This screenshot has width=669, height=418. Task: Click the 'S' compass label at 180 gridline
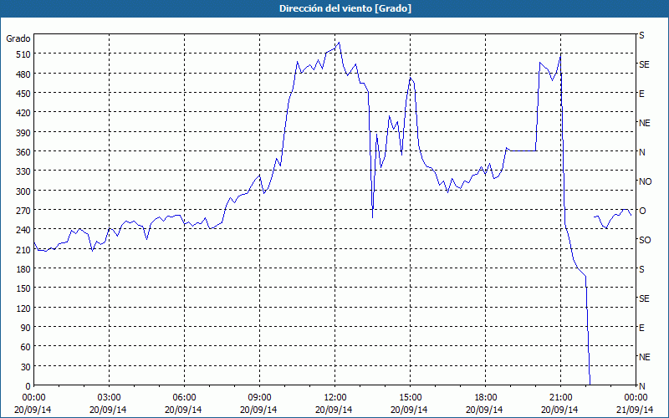(x=641, y=269)
